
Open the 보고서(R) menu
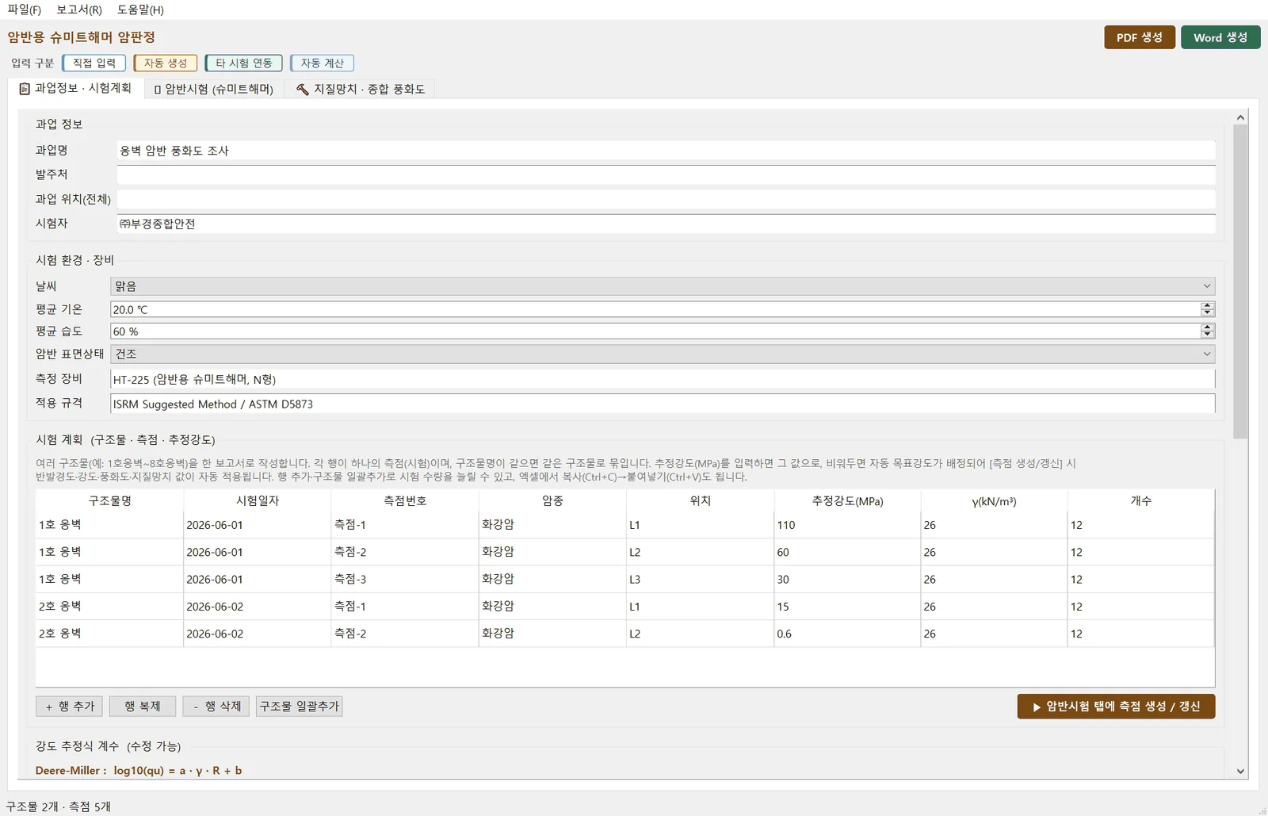79,10
